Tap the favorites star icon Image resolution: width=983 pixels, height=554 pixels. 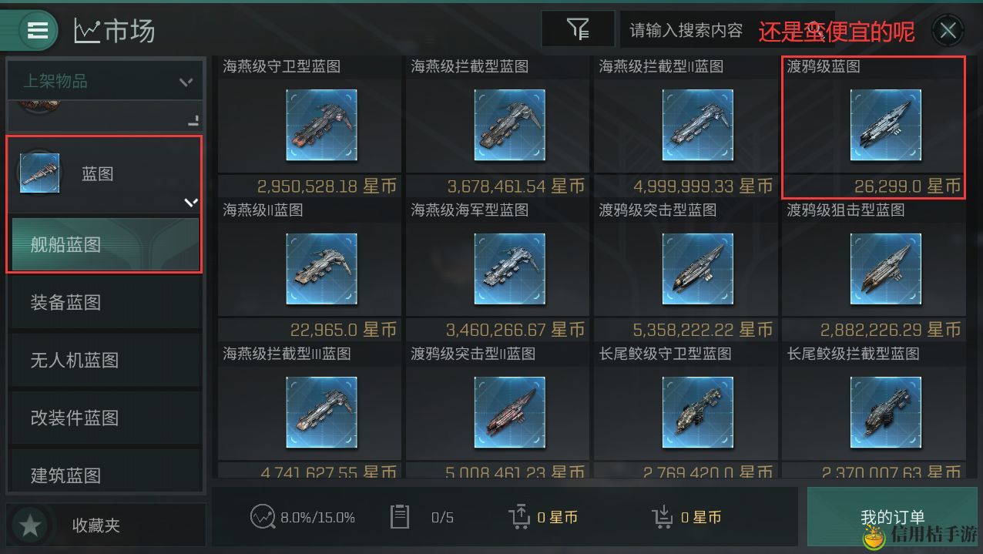point(31,525)
